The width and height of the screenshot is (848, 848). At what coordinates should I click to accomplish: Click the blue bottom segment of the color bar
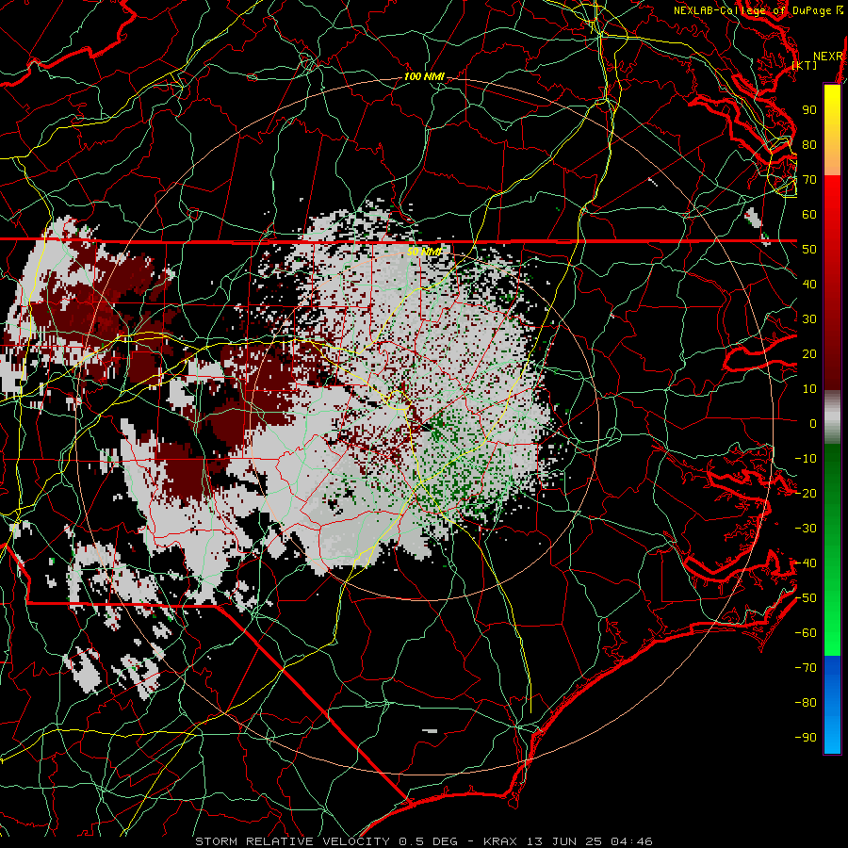coord(832,705)
